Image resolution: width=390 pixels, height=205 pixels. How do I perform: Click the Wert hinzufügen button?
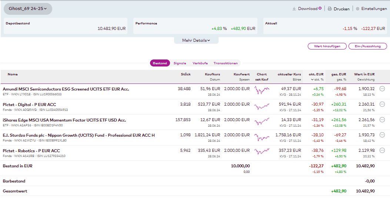[x=327, y=46]
